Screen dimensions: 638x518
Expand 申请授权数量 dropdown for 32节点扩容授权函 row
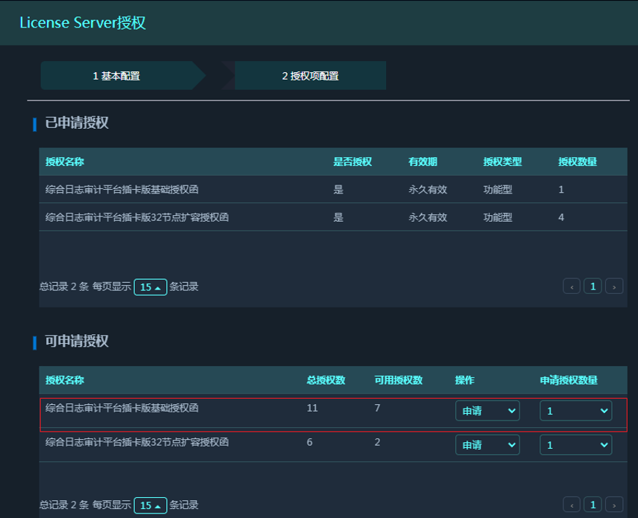coord(575,445)
